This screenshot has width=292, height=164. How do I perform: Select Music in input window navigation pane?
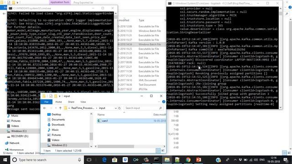coord(55,130)
